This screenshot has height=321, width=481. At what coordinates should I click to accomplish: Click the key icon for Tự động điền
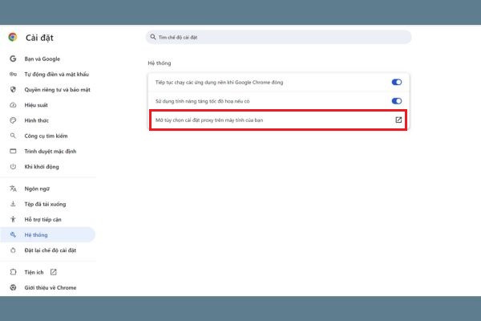(13, 74)
